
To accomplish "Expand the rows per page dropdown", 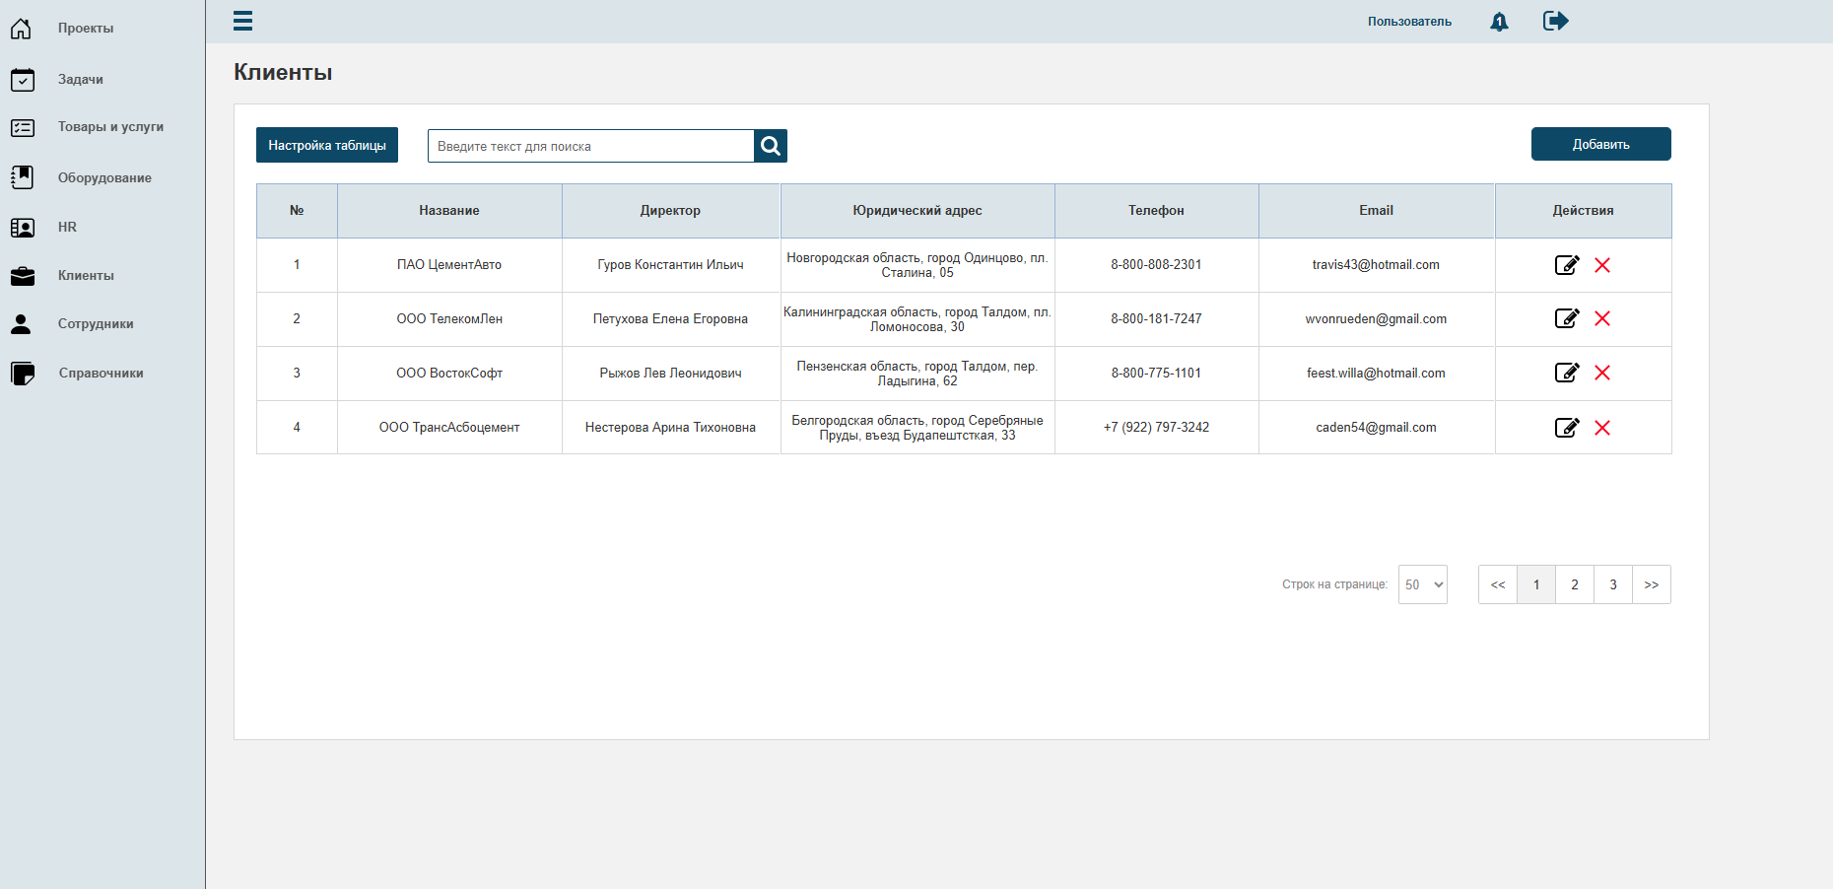I will pyautogui.click(x=1423, y=584).
